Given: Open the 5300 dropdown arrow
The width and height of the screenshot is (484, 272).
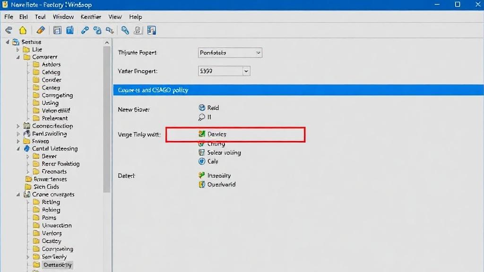Looking at the screenshot, I should (x=246, y=71).
